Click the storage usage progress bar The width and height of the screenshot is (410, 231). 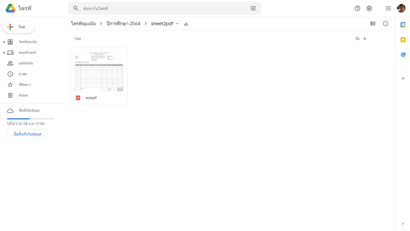point(30,119)
